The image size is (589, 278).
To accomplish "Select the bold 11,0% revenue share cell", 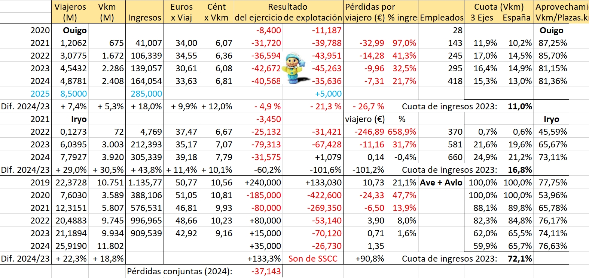I will (519, 106).
